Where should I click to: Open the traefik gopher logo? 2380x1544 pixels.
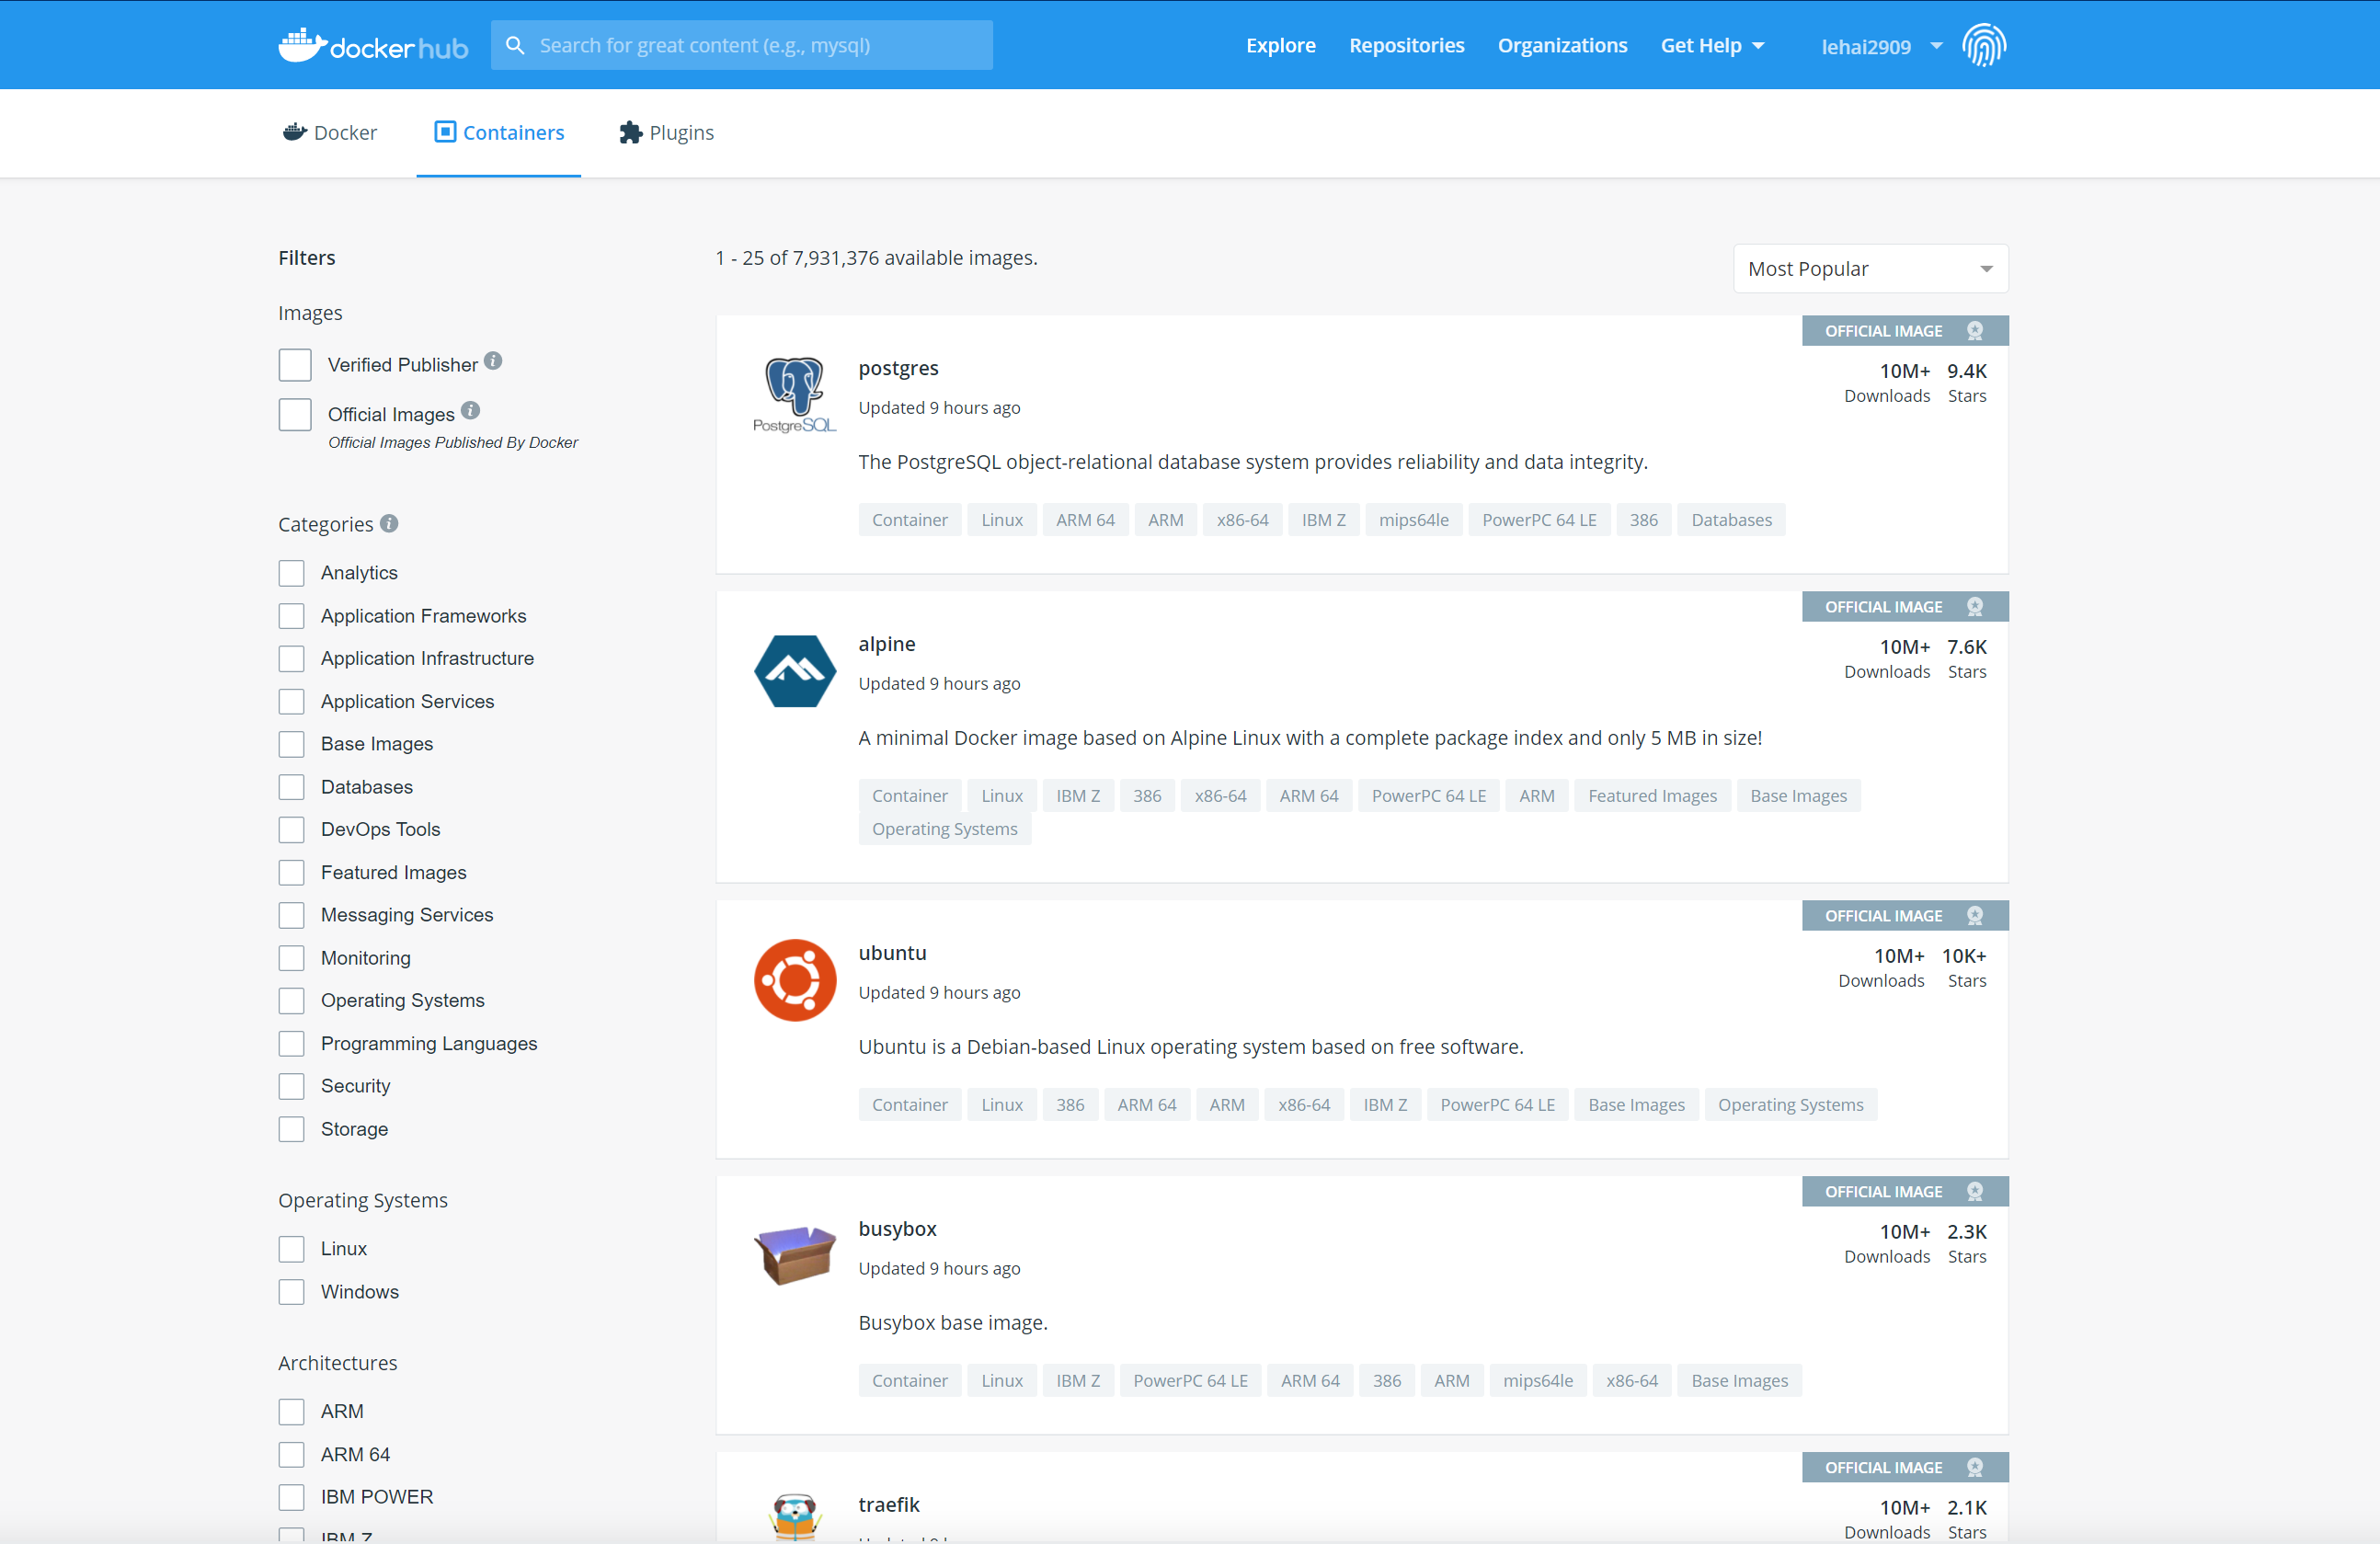click(x=794, y=1517)
